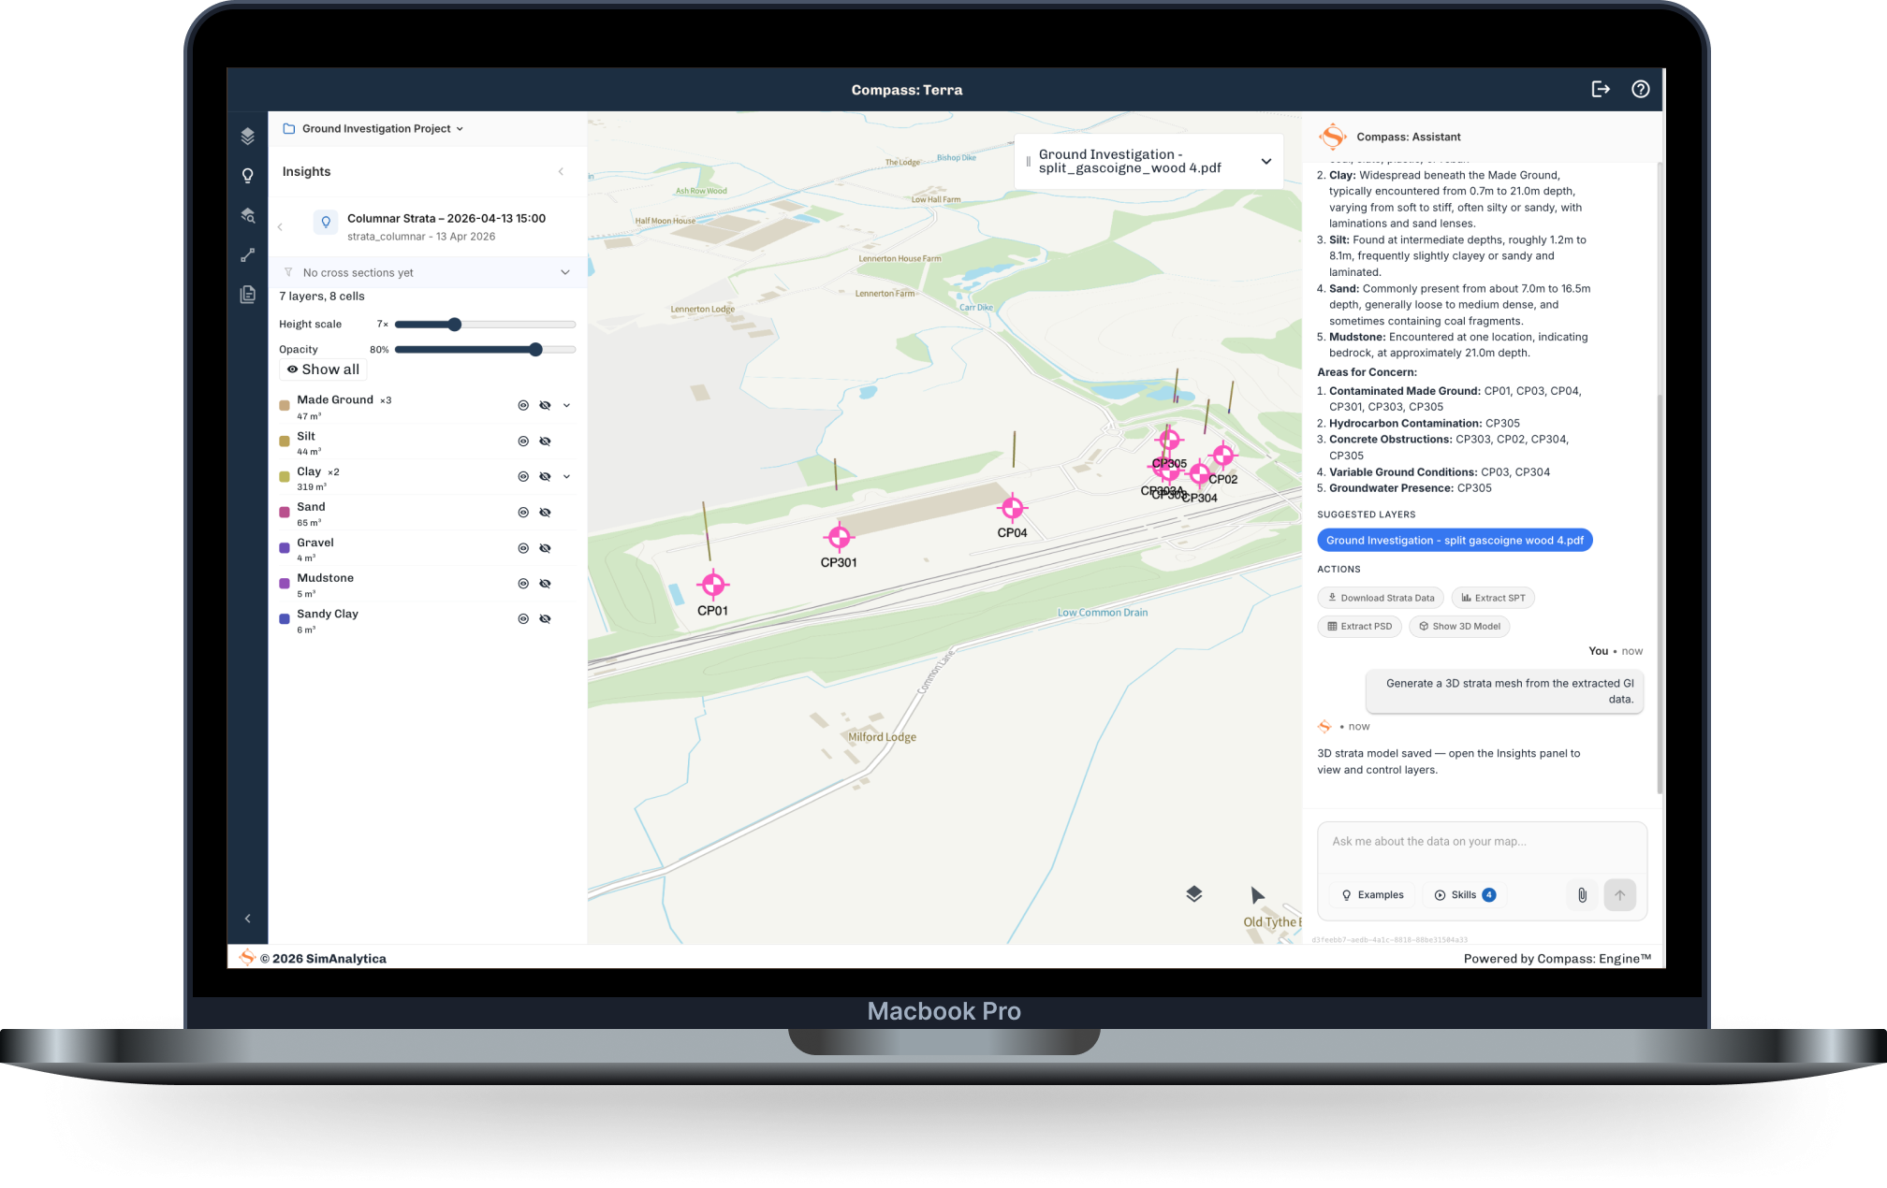Open the Help question mark icon

1641,89
